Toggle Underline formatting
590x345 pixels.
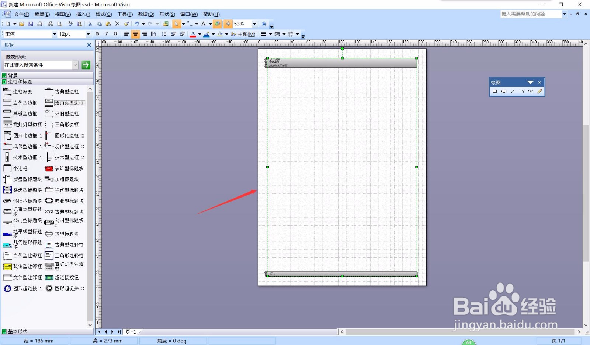coord(115,34)
